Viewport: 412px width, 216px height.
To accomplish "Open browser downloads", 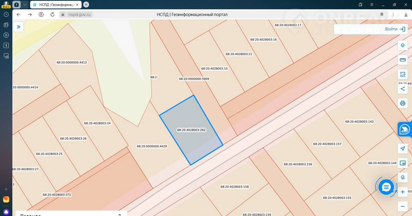I will pos(406,15).
